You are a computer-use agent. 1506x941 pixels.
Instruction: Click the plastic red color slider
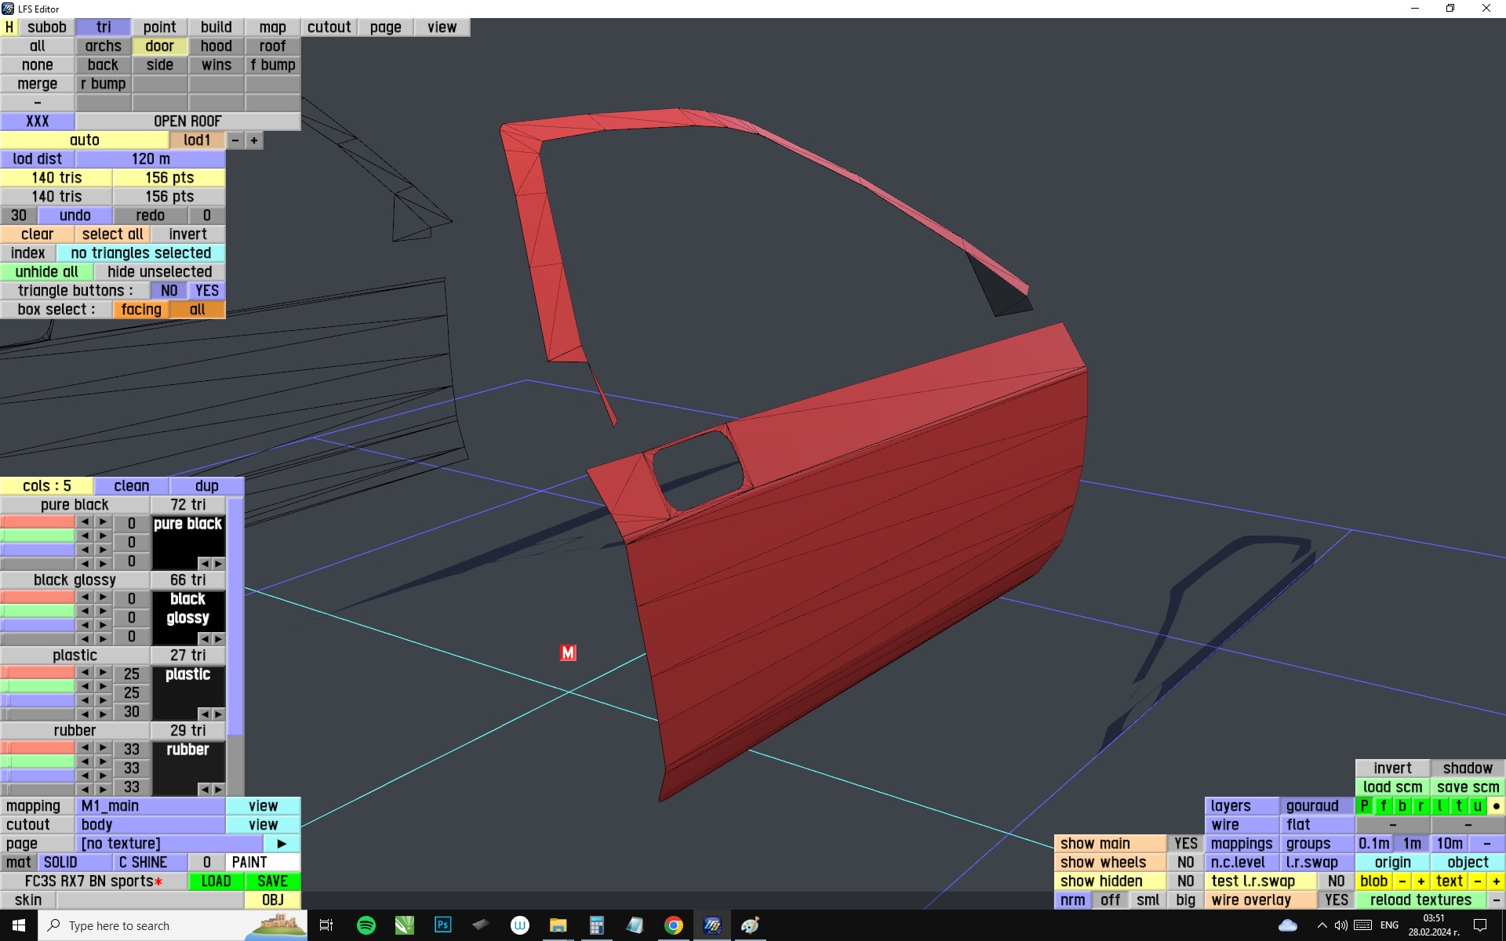(x=38, y=673)
